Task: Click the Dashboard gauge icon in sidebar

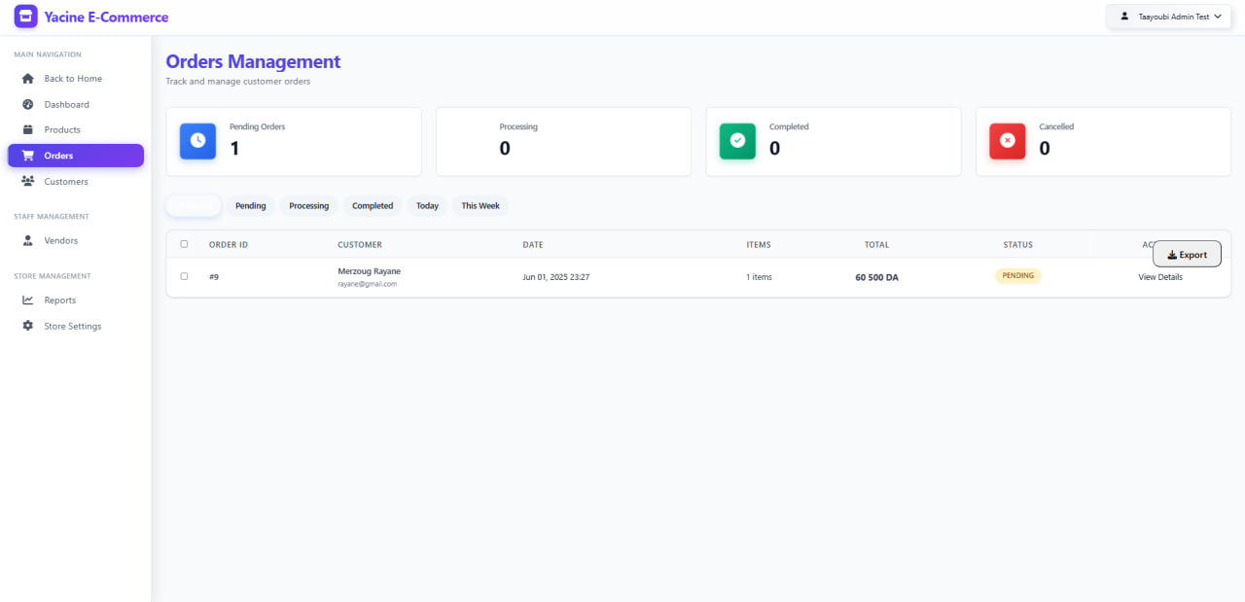Action: 28,104
